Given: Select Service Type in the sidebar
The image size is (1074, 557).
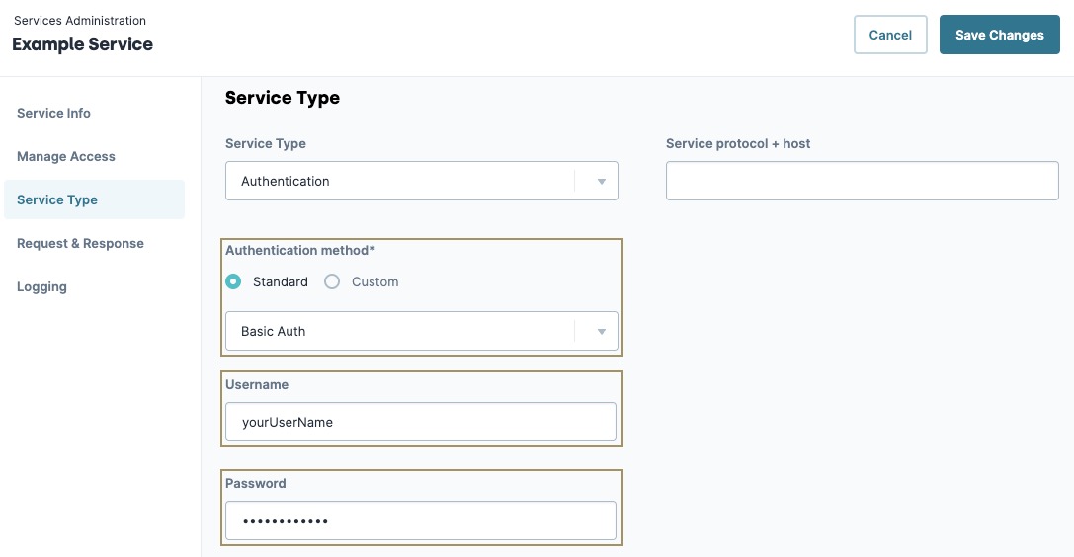Looking at the screenshot, I should click(x=95, y=199).
